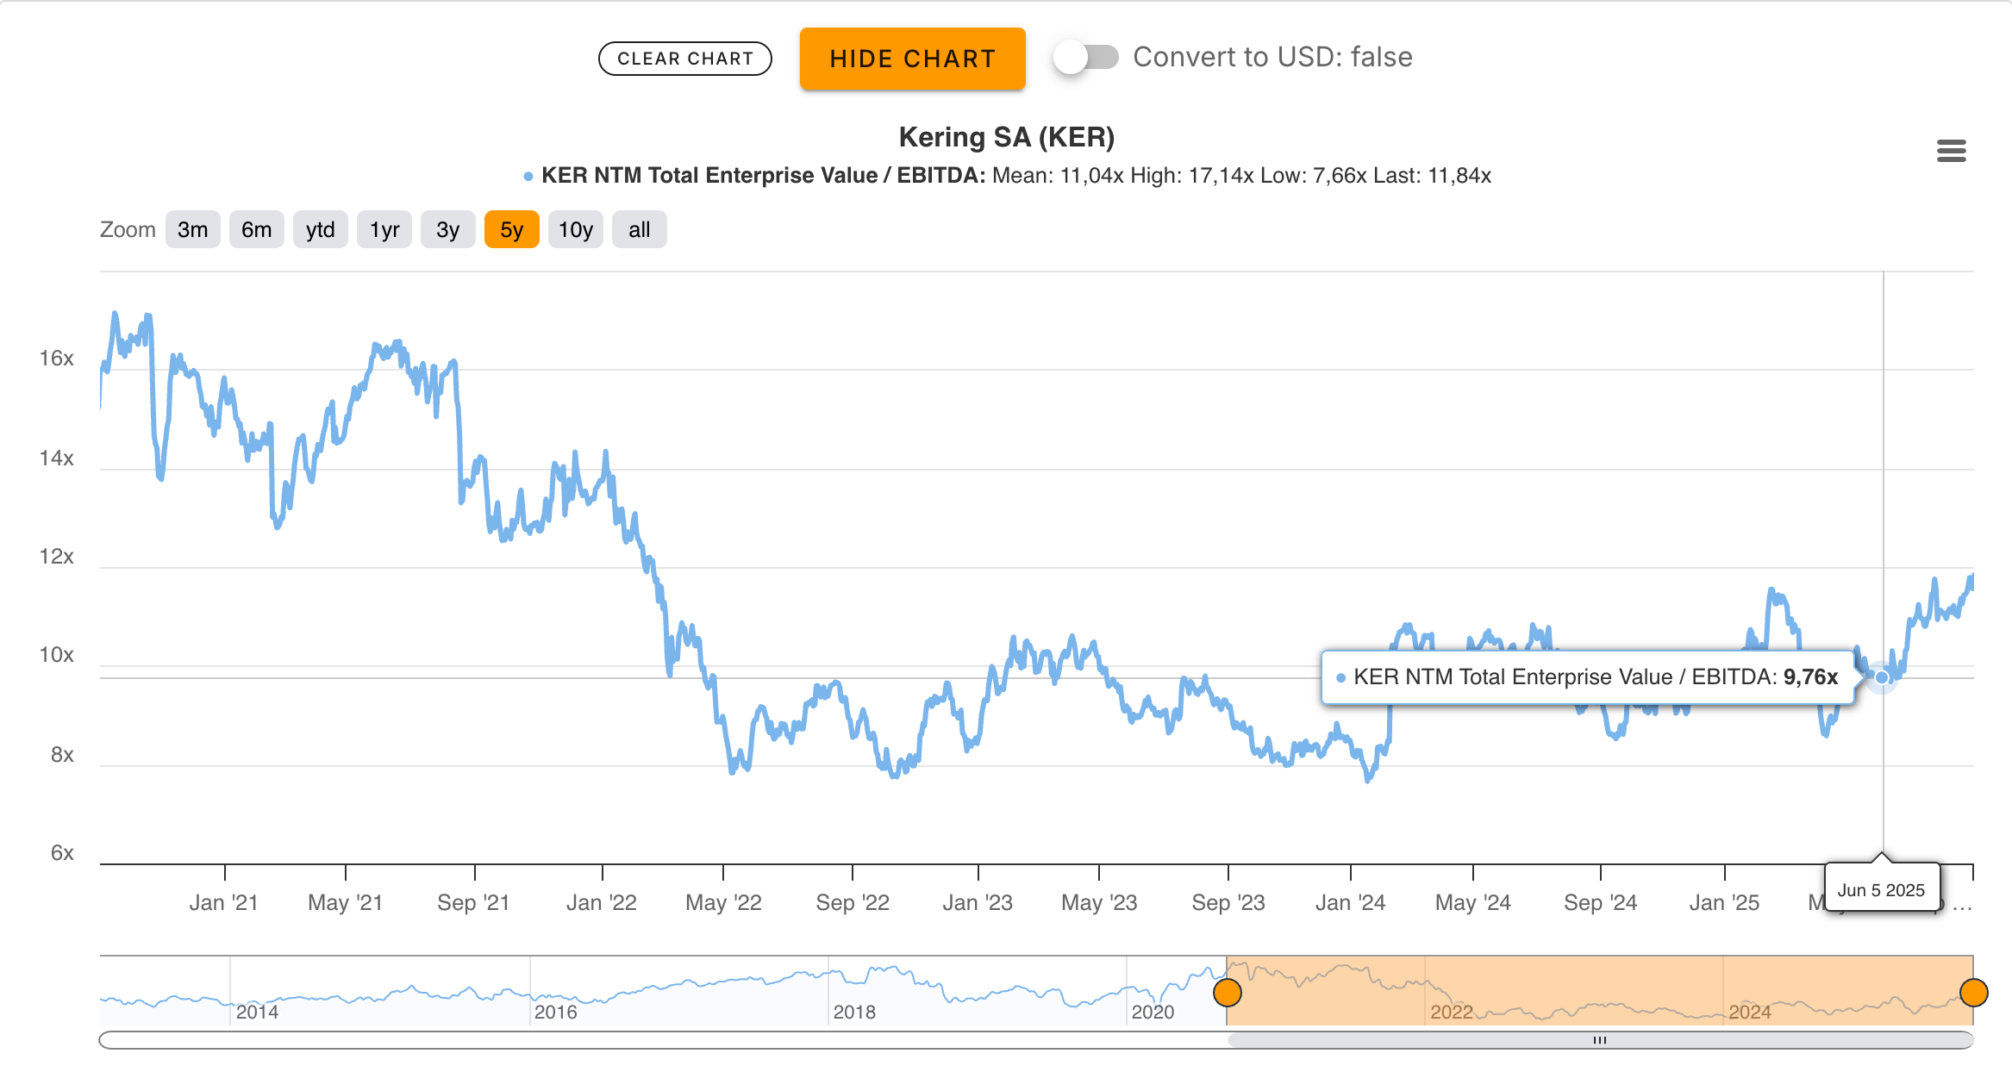Select the 6m zoom range
The width and height of the screenshot is (2012, 1072).
click(x=256, y=230)
